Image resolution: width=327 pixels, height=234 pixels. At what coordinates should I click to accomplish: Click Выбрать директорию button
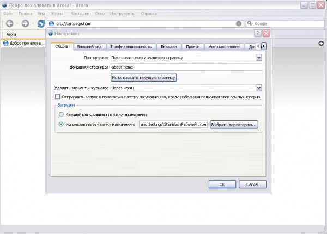pyautogui.click(x=234, y=125)
